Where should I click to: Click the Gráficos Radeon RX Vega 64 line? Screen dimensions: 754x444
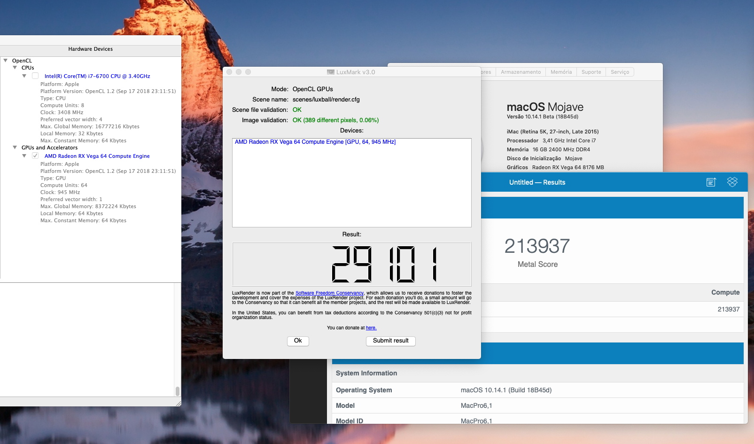point(555,167)
